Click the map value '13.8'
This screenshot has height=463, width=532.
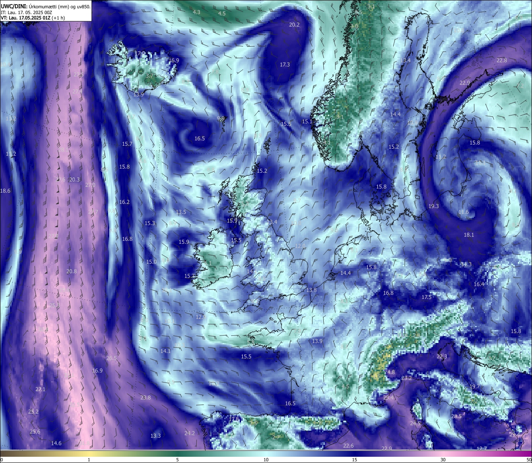(x=311, y=290)
